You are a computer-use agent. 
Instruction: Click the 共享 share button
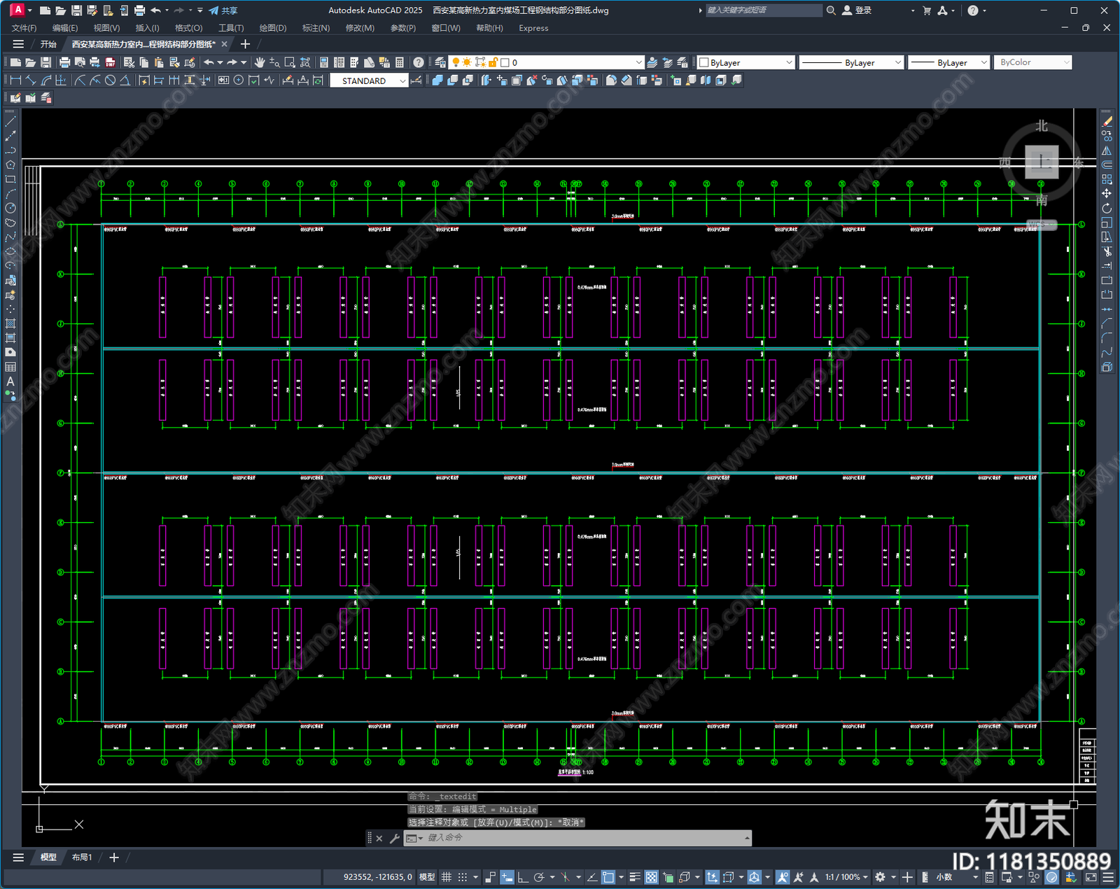tap(223, 10)
